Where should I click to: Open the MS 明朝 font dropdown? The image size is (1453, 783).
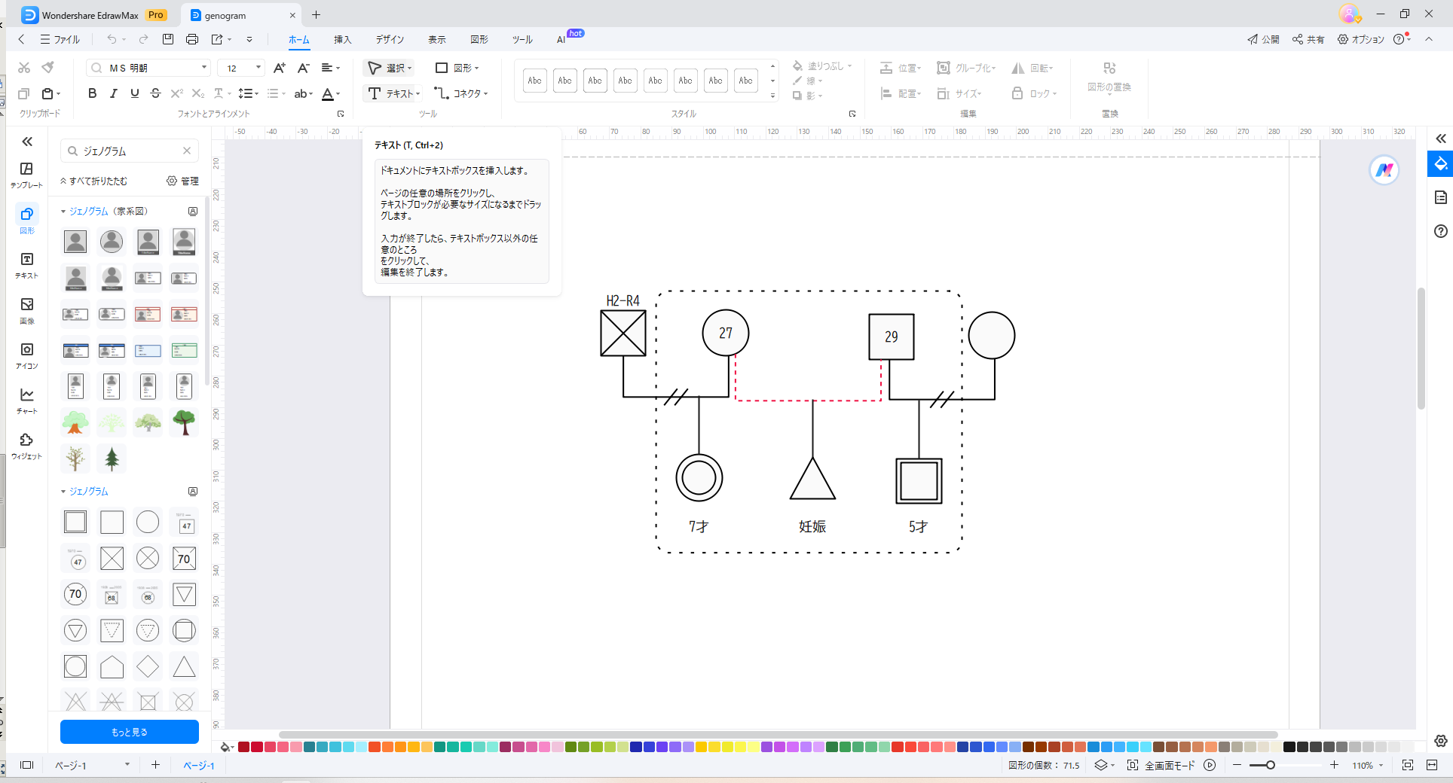point(203,68)
